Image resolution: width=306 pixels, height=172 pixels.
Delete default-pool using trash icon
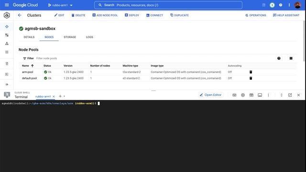[x=251, y=78]
